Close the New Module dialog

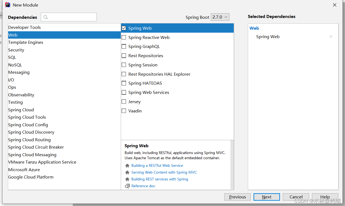(x=335, y=5)
